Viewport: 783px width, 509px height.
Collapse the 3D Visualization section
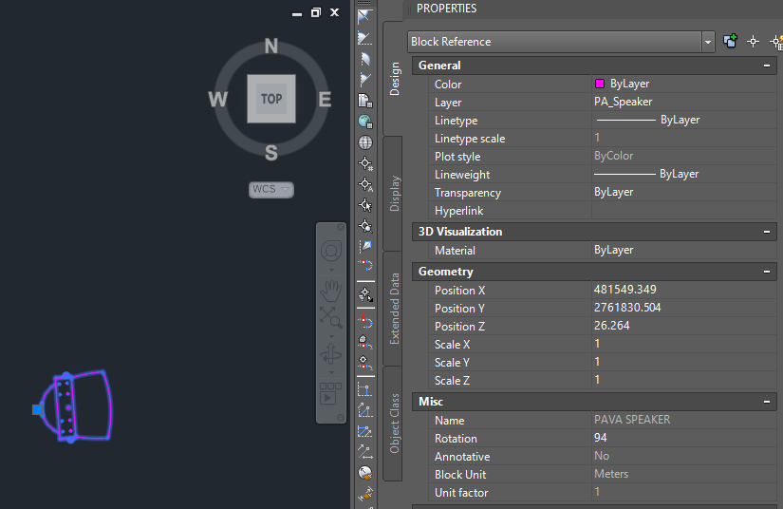tap(767, 232)
